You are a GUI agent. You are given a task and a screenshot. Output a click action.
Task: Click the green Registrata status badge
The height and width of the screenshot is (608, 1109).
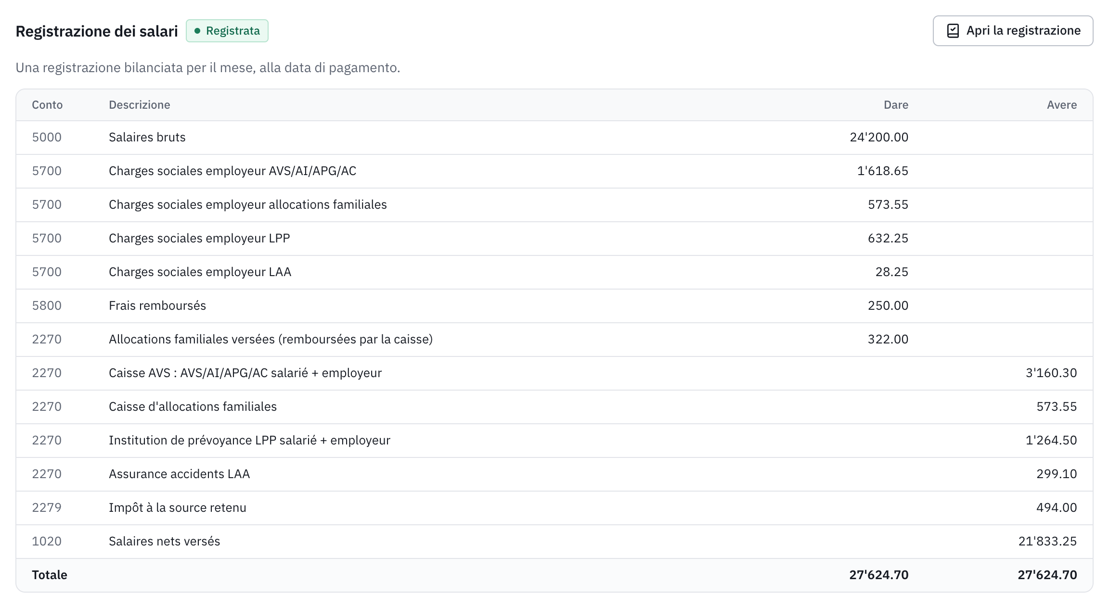227,31
